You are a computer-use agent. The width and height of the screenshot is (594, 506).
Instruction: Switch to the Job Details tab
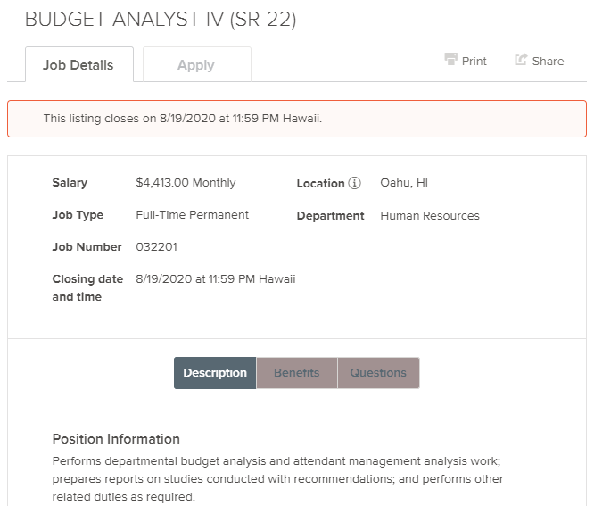[79, 64]
